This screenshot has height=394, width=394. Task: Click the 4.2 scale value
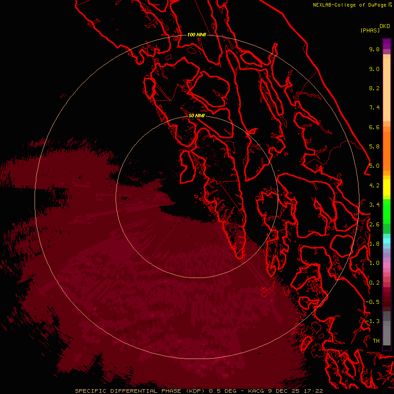point(374,186)
